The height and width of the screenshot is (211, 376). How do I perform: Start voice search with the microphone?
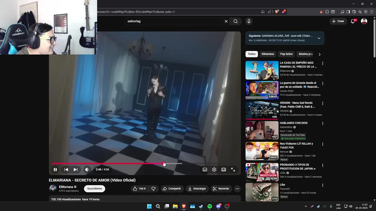pos(249,21)
